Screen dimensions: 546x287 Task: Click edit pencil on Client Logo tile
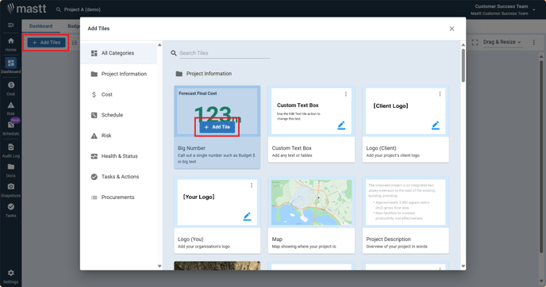pyautogui.click(x=435, y=125)
